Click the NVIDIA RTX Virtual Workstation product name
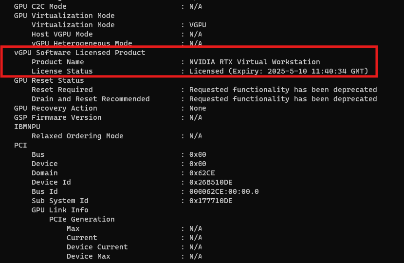 click(255, 62)
